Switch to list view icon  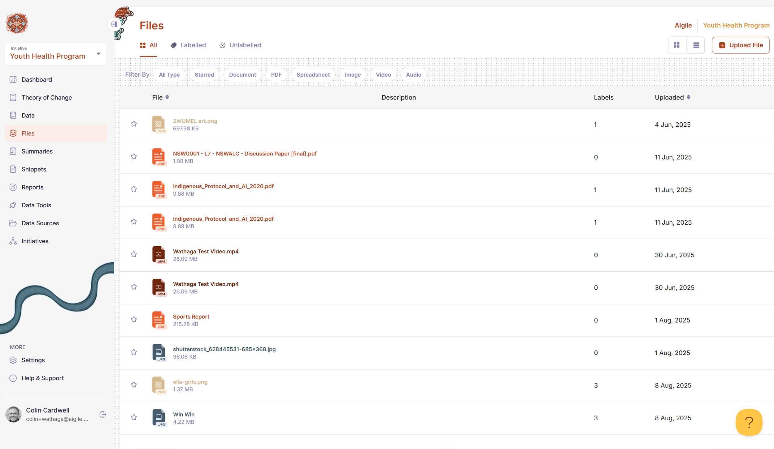point(696,45)
